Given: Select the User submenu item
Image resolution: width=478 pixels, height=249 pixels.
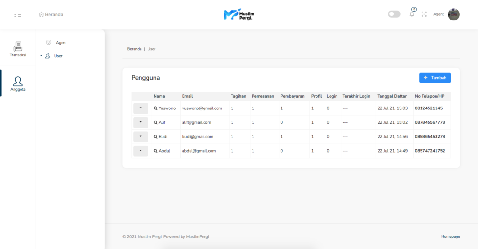Looking at the screenshot, I should point(58,56).
